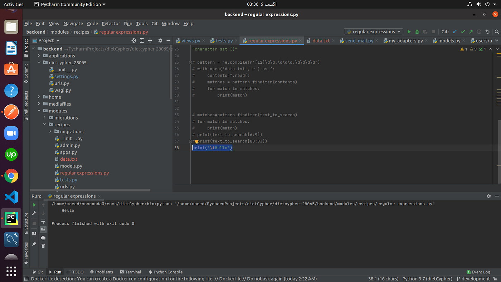Toggle scroll to end in Run console
Image resolution: width=501 pixels, height=282 pixels.
click(43, 229)
